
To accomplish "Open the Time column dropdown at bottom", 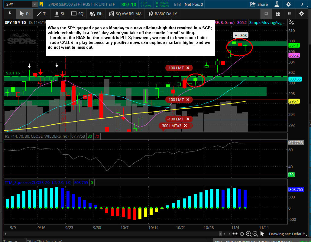I will pos(16,241).
